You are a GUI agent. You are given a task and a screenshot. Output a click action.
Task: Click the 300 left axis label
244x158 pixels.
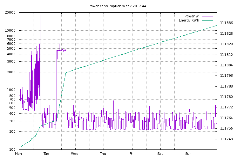pyautogui.click(x=12, y=121)
